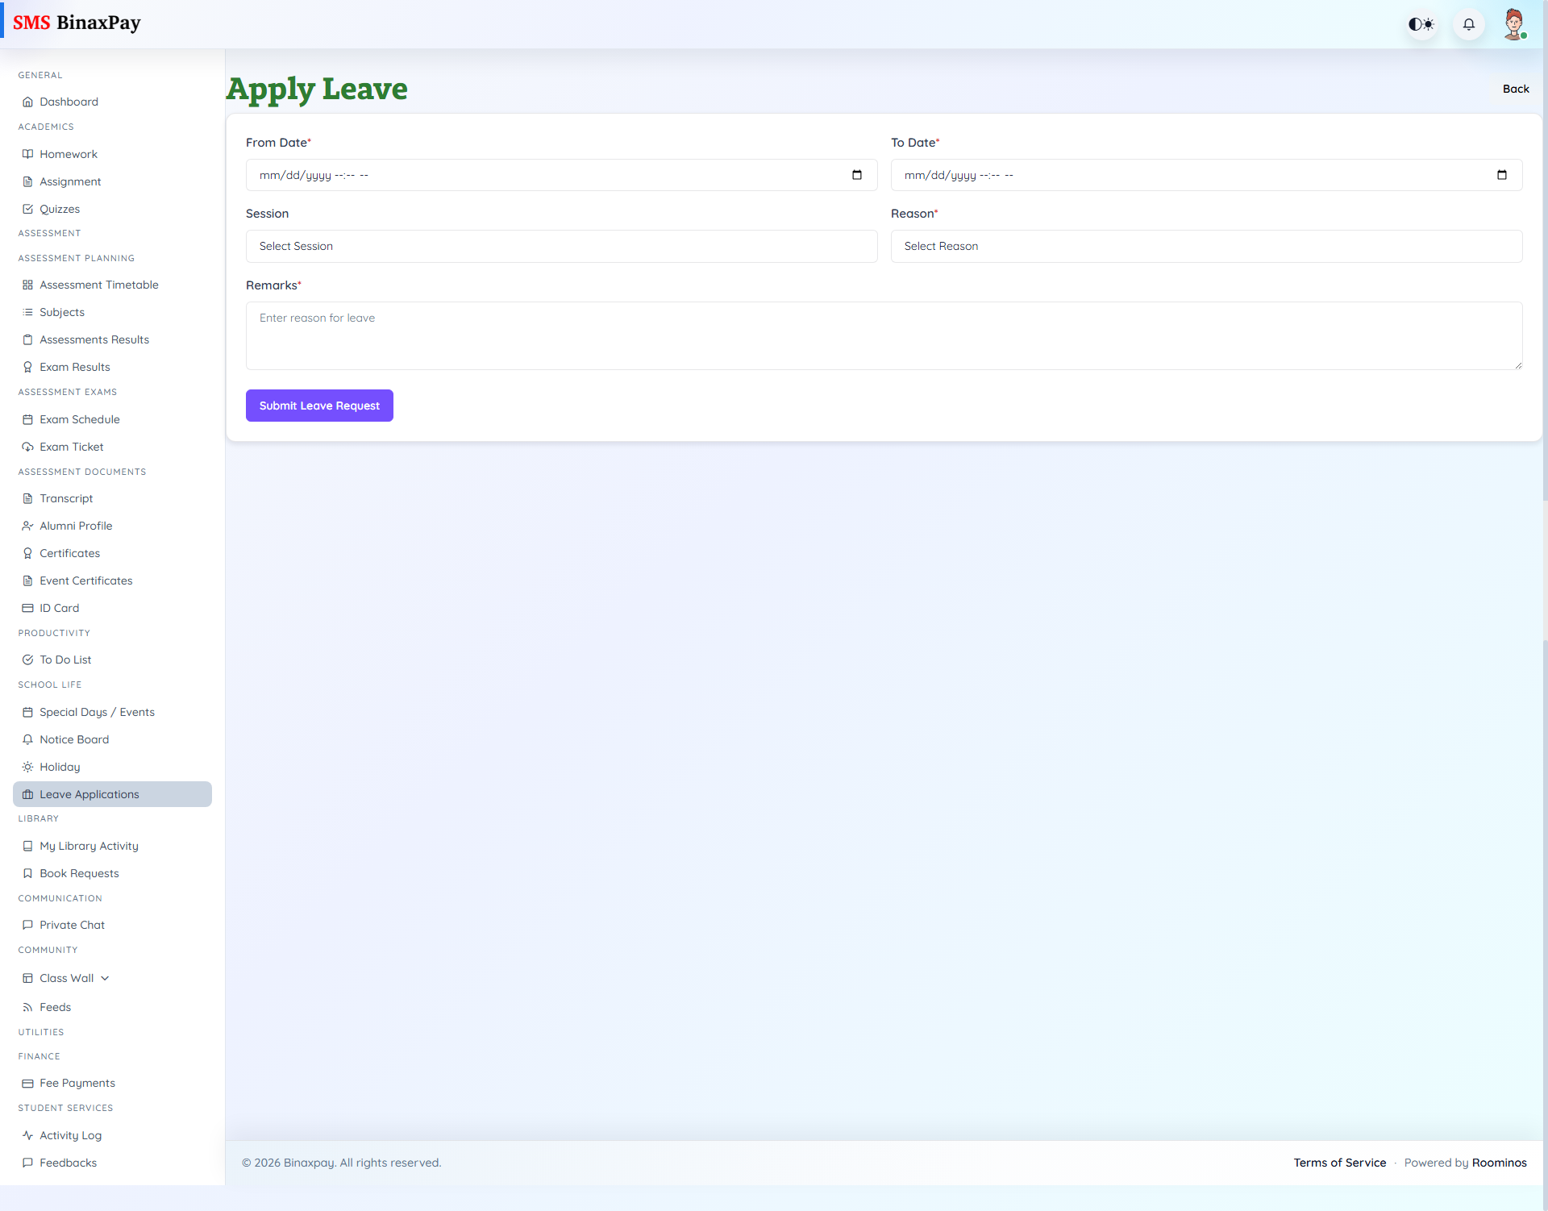Select the Holiday icon
This screenshot has height=1211, width=1548.
click(27, 767)
